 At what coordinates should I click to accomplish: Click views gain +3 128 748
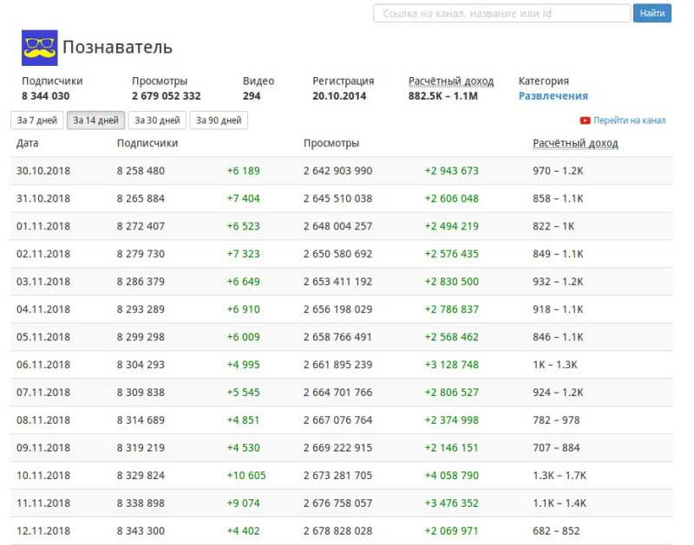click(451, 365)
